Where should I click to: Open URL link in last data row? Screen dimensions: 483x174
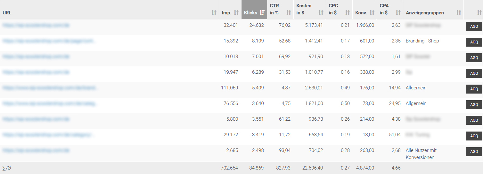pyautogui.click(x=36, y=150)
